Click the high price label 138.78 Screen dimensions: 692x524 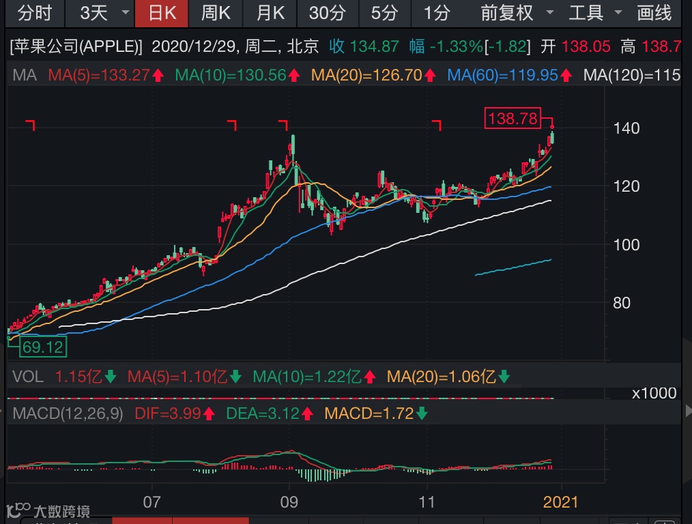(513, 118)
